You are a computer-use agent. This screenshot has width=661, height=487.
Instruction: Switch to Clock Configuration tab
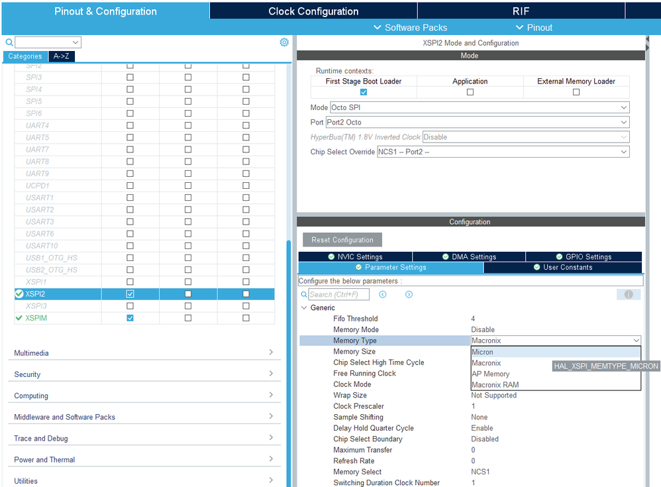coord(313,11)
